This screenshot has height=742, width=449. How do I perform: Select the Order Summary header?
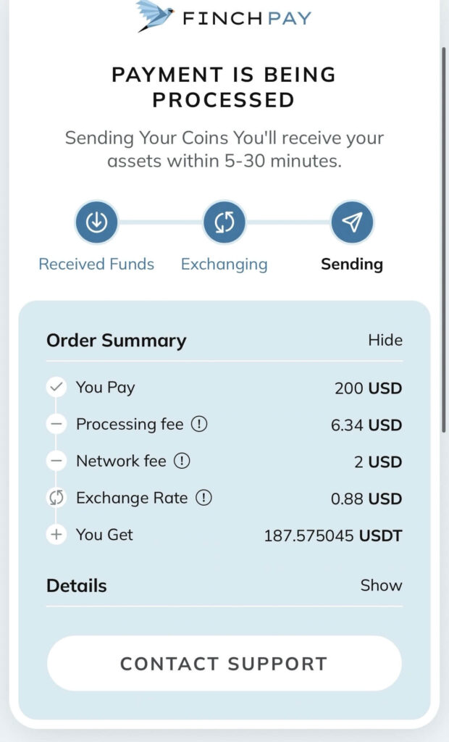[x=116, y=340]
